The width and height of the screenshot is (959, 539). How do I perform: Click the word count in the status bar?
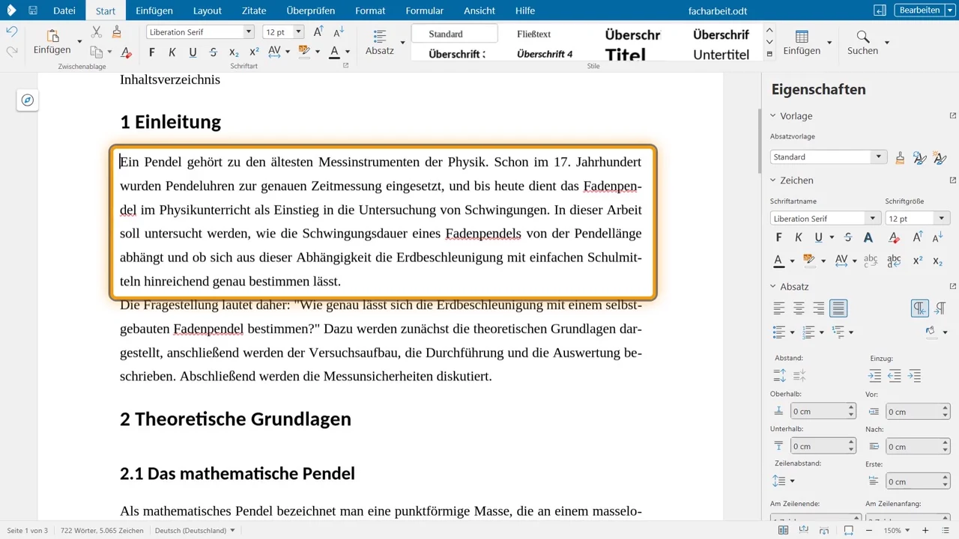pyautogui.click(x=102, y=531)
